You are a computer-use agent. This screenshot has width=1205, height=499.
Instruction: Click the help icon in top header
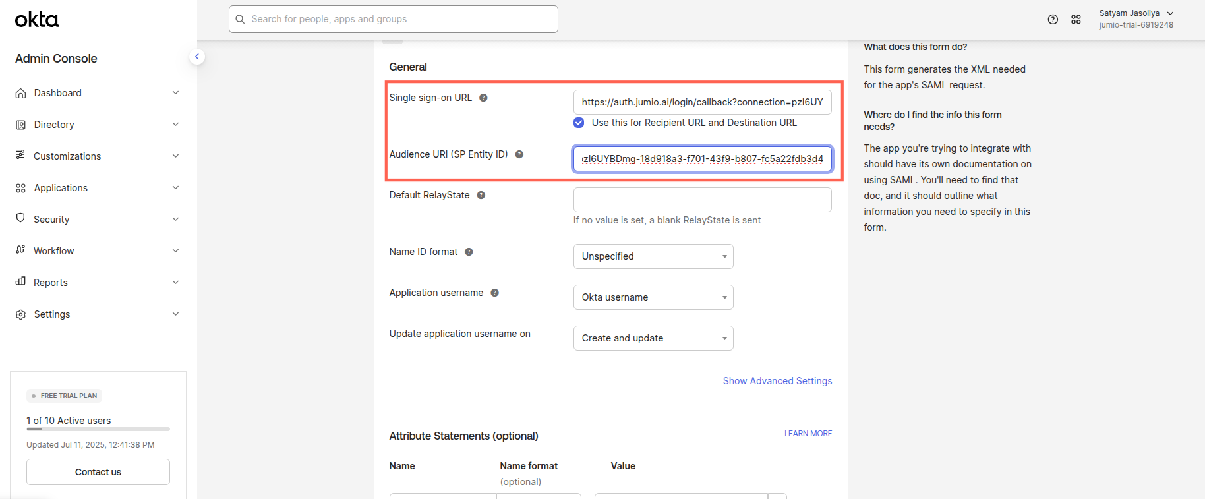[1053, 20]
